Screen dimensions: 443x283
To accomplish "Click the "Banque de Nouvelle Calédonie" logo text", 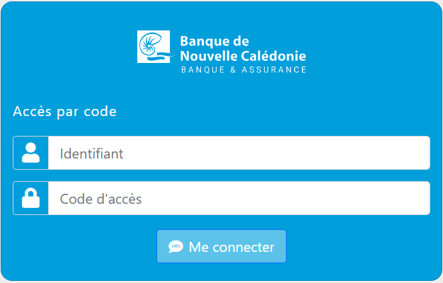I will click(x=243, y=48).
